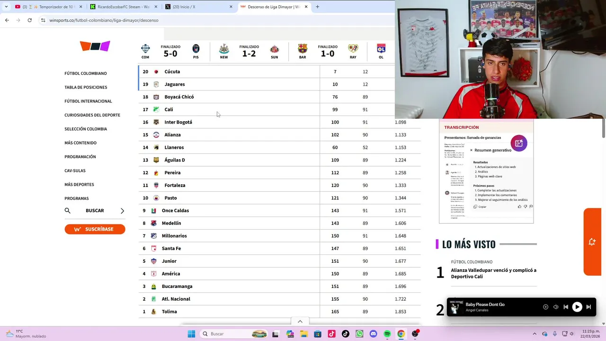Click the Bucaramanga team crest

(153, 287)
